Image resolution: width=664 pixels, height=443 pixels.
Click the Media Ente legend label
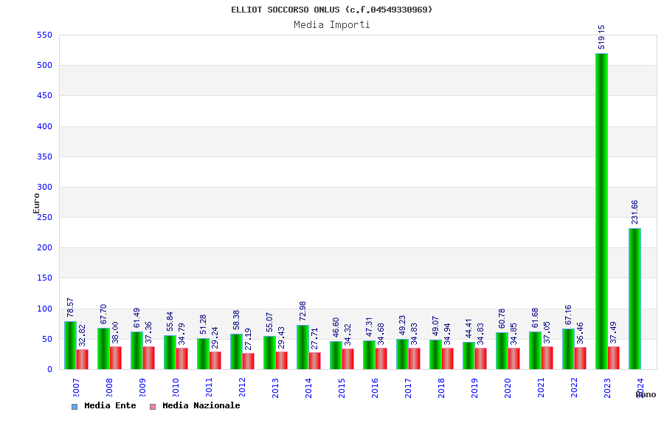click(110, 405)
